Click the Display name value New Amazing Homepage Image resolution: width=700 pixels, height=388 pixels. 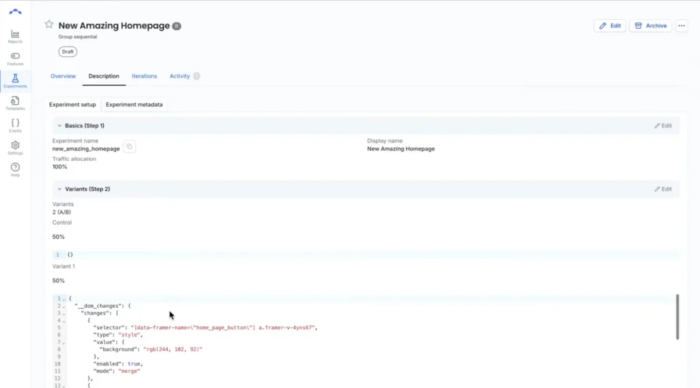(x=401, y=149)
